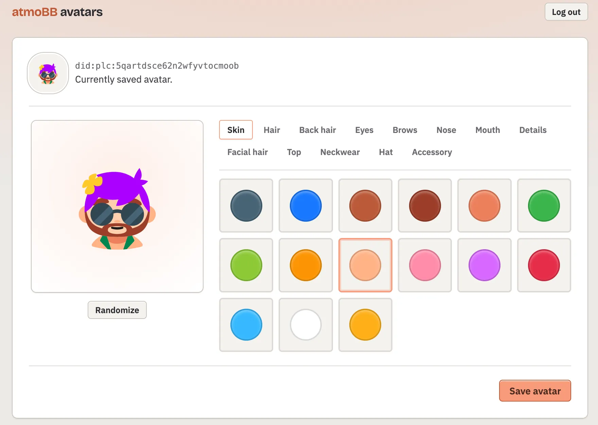Select the sky blue skin swatch
Screen dimensions: 598x425
[246, 325]
